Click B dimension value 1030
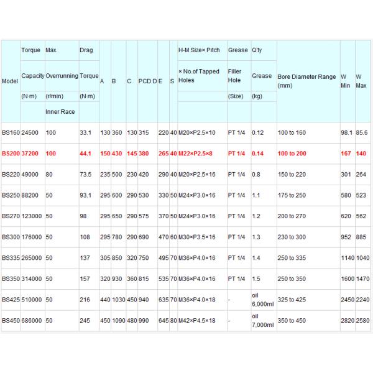The width and height of the screenshot is (373, 373). [119, 300]
